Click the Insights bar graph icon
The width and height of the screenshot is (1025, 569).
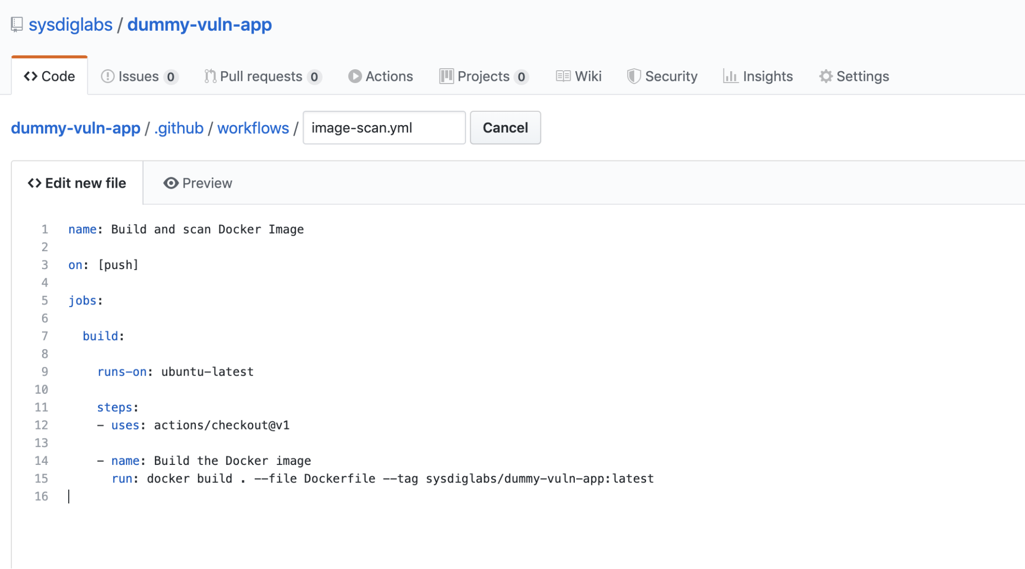pos(731,76)
